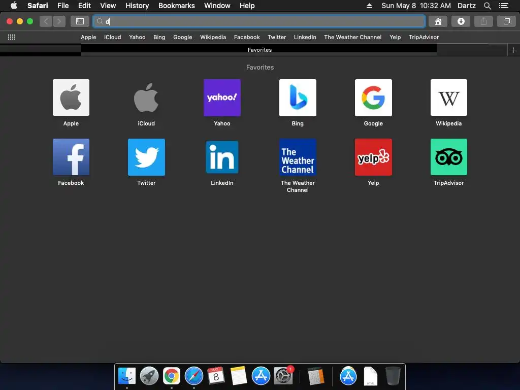Open Spotlight search magnifier in menu bar
Viewport: 520px width, 390px height.
click(487, 6)
